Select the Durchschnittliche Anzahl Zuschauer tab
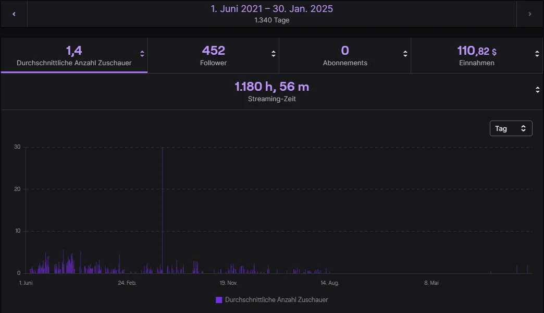 pyautogui.click(x=74, y=55)
